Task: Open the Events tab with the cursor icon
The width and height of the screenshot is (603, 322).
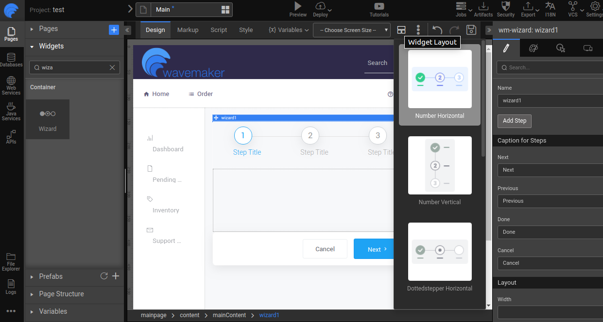Action: click(x=560, y=48)
